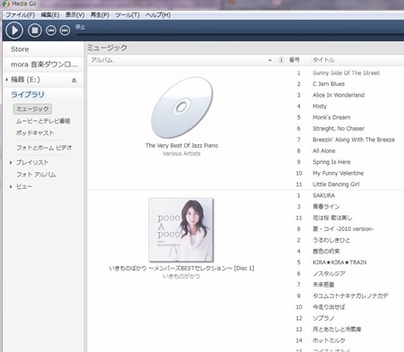Screen dimensions: 404x352
Task: Expand the ビュー section
Action: tap(11, 186)
